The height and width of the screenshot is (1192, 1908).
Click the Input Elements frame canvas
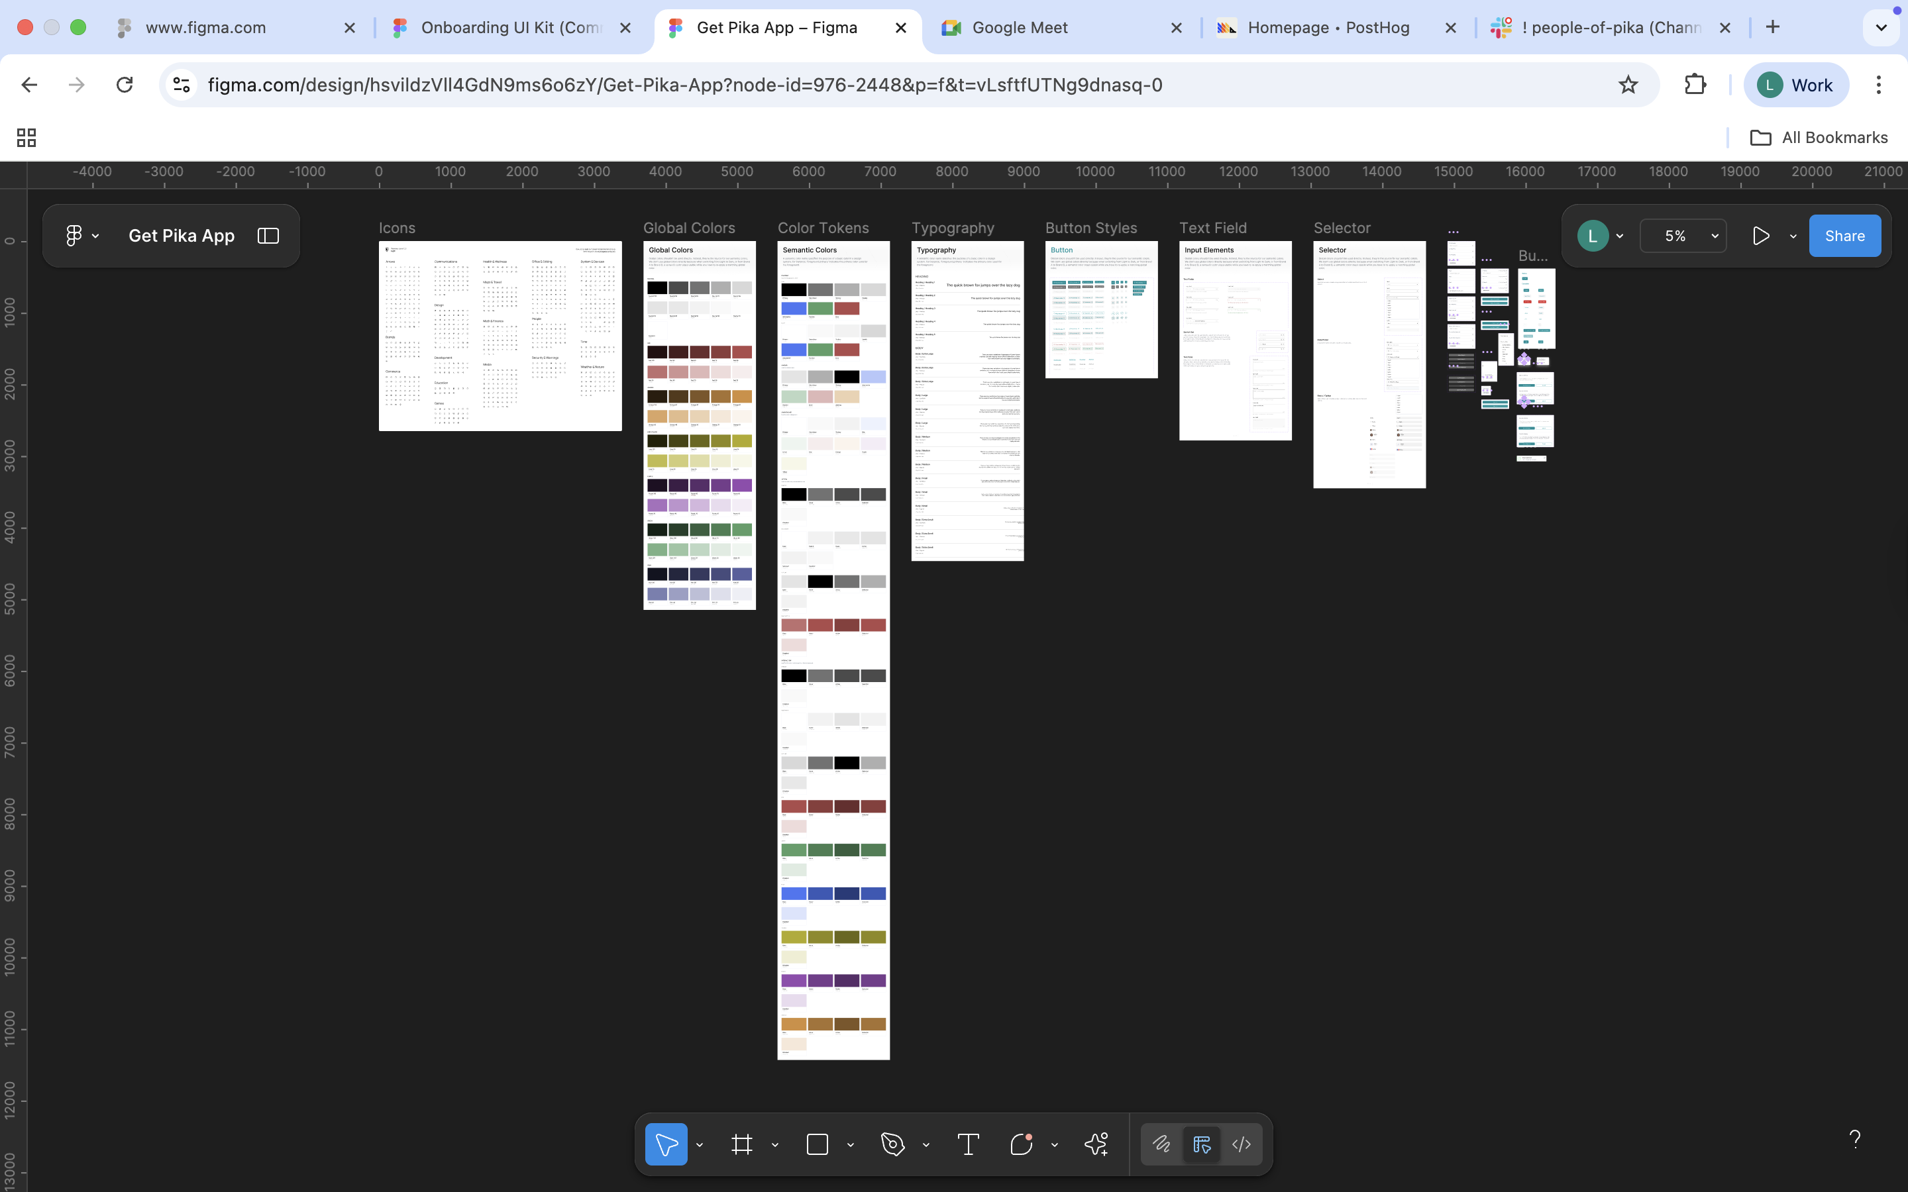(x=1235, y=340)
